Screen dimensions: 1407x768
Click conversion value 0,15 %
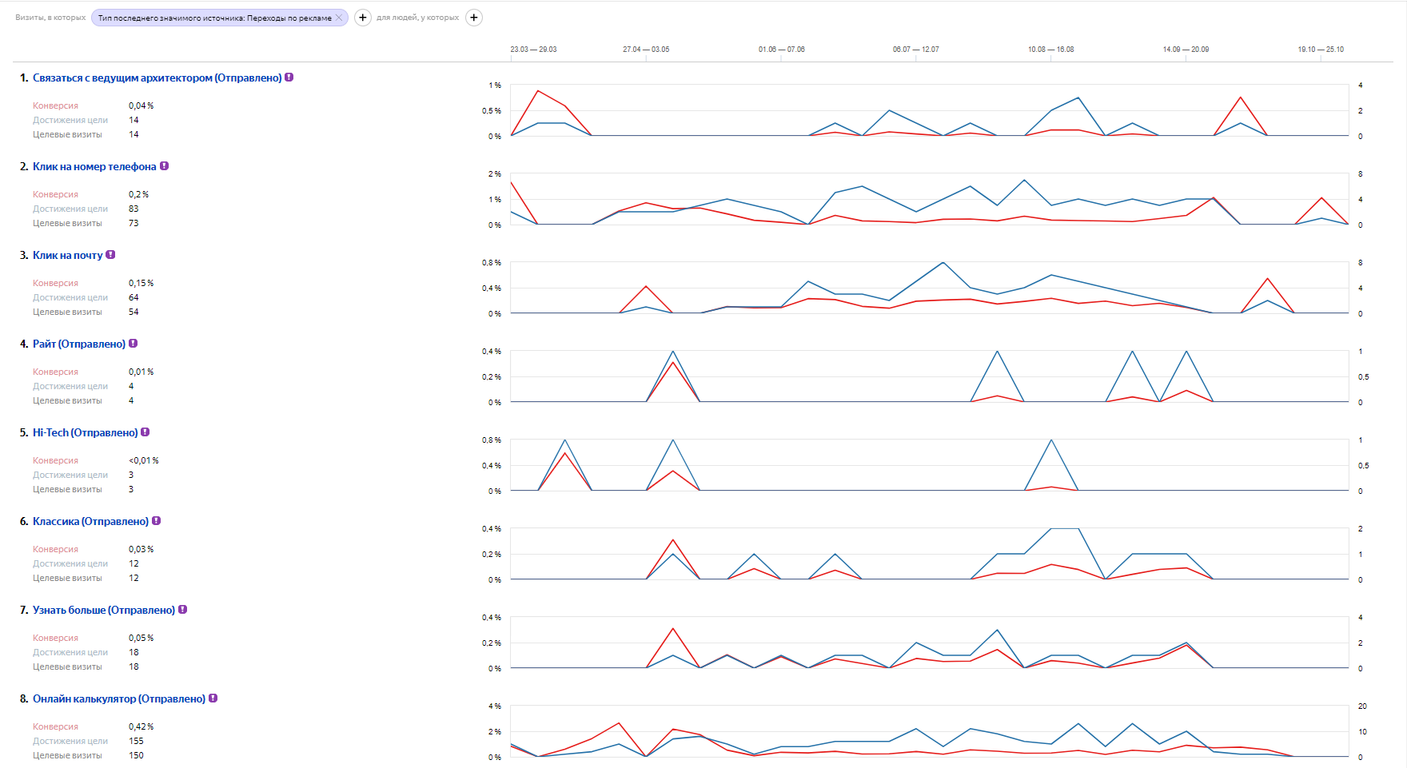pos(141,283)
